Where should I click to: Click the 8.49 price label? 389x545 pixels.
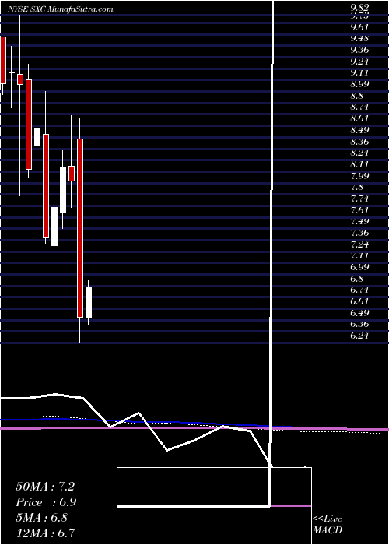pyautogui.click(x=359, y=130)
